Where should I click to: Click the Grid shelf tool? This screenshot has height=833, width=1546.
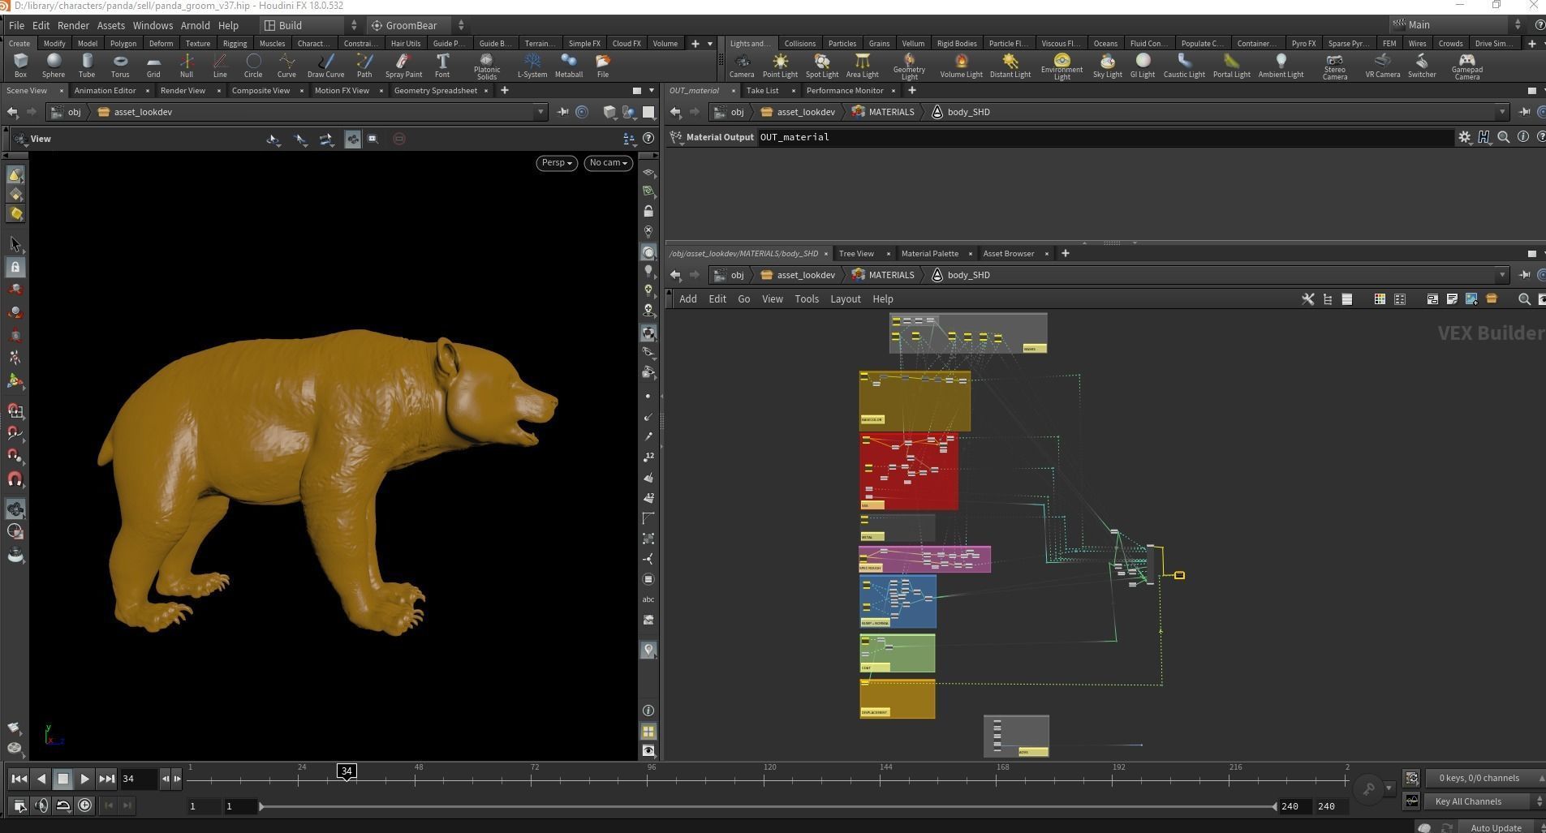click(x=153, y=65)
